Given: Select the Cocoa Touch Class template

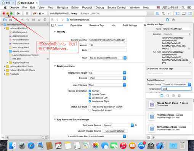Looking at the screenshot, I should point(169,104).
